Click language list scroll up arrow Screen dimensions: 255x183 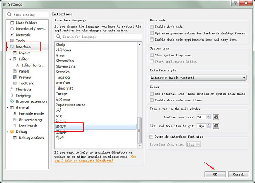[139, 44]
